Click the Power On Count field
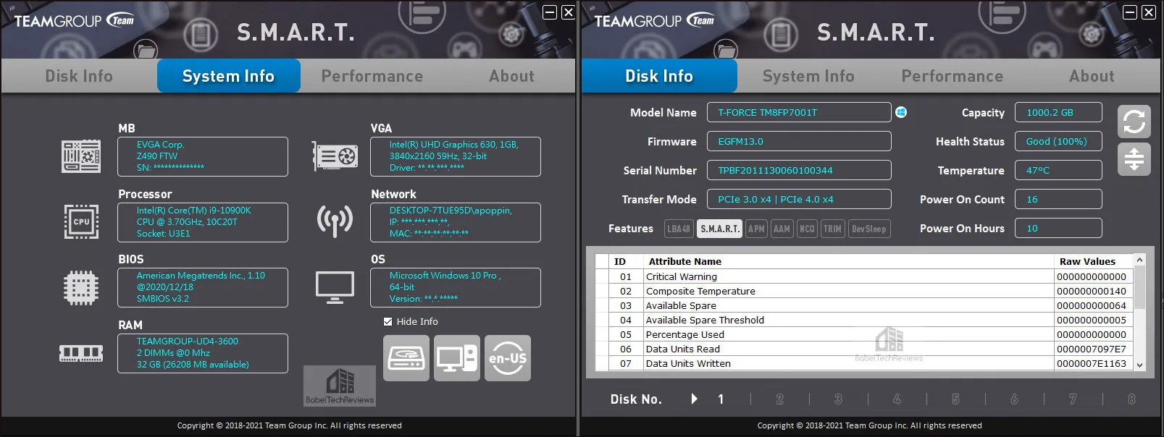 [x=1058, y=199]
